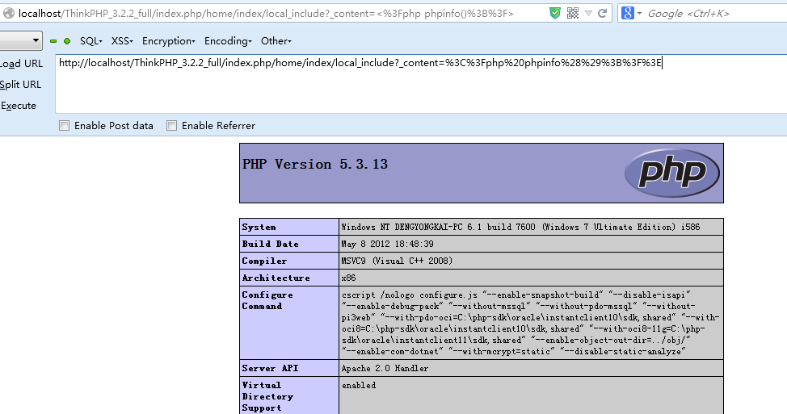The image size is (787, 414).
Task: Enable the Referrer checkbox
Action: [x=171, y=126]
